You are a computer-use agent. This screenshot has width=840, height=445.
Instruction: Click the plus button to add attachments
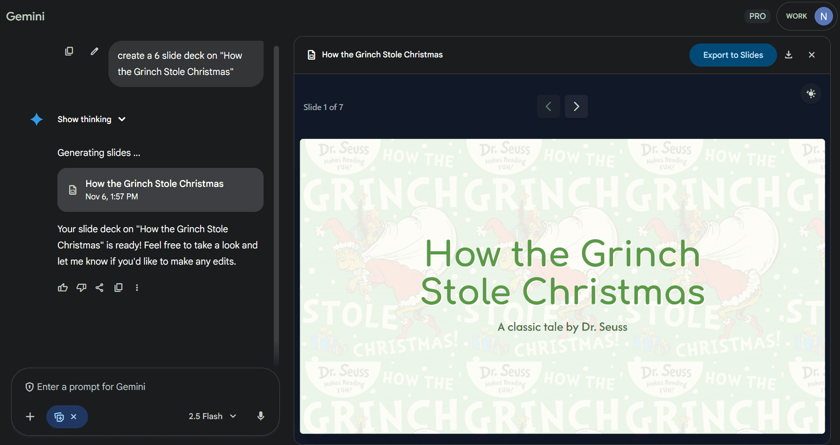point(30,417)
